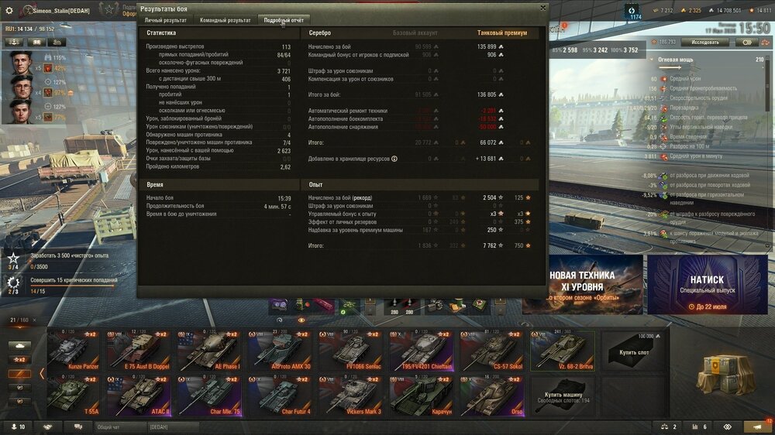Click Купить слот buy slot tile

click(x=633, y=351)
